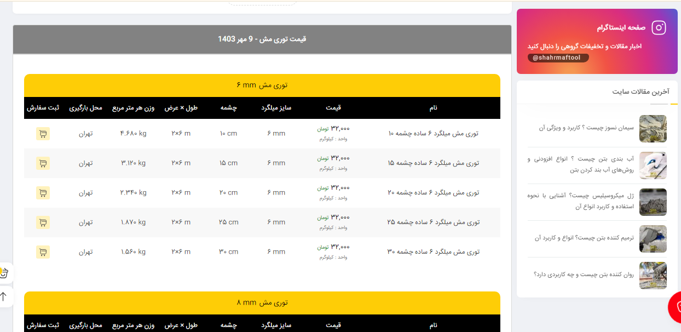The image size is (681, 332).
Task: Click cart icon for mesh چشمه 10 row
Action: (x=43, y=134)
